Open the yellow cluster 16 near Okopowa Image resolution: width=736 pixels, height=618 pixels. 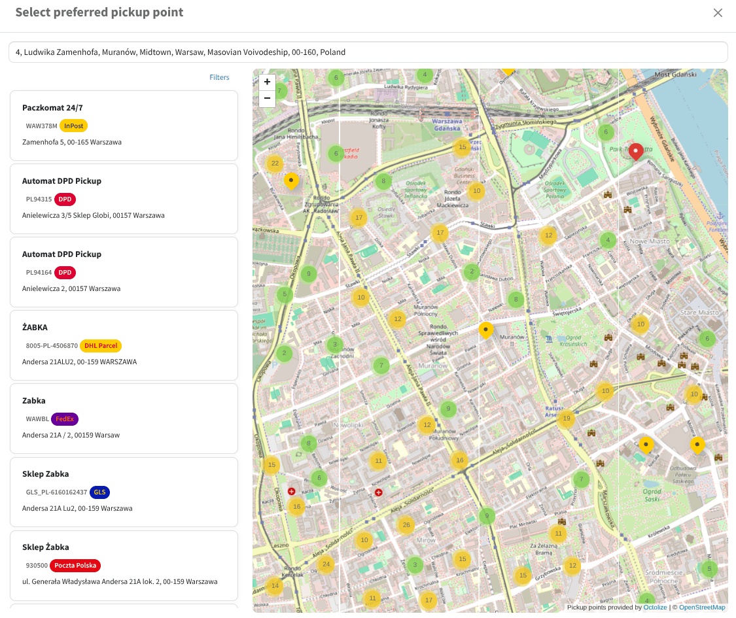296,506
